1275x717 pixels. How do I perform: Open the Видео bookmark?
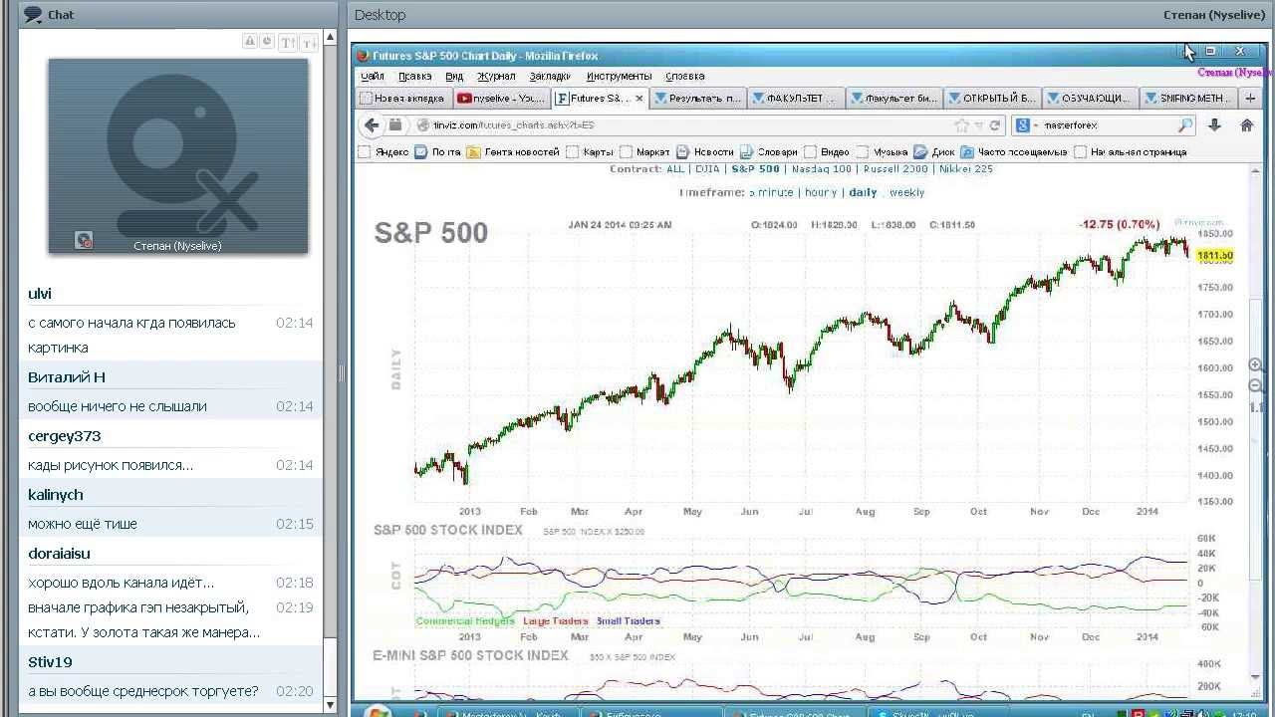pyautogui.click(x=826, y=152)
